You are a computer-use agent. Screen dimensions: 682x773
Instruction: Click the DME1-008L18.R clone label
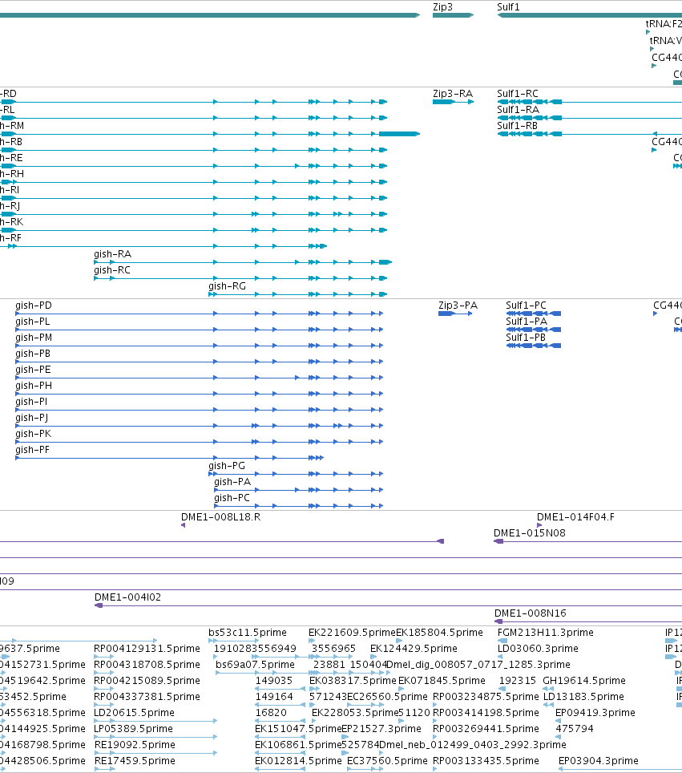[220, 517]
